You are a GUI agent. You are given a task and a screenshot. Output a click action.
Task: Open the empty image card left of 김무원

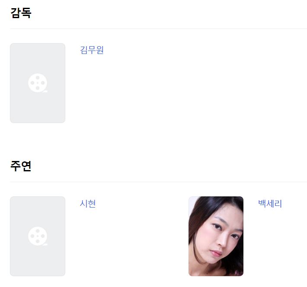pos(38,83)
